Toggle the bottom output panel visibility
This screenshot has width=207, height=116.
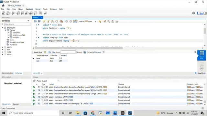[x=202, y=13]
